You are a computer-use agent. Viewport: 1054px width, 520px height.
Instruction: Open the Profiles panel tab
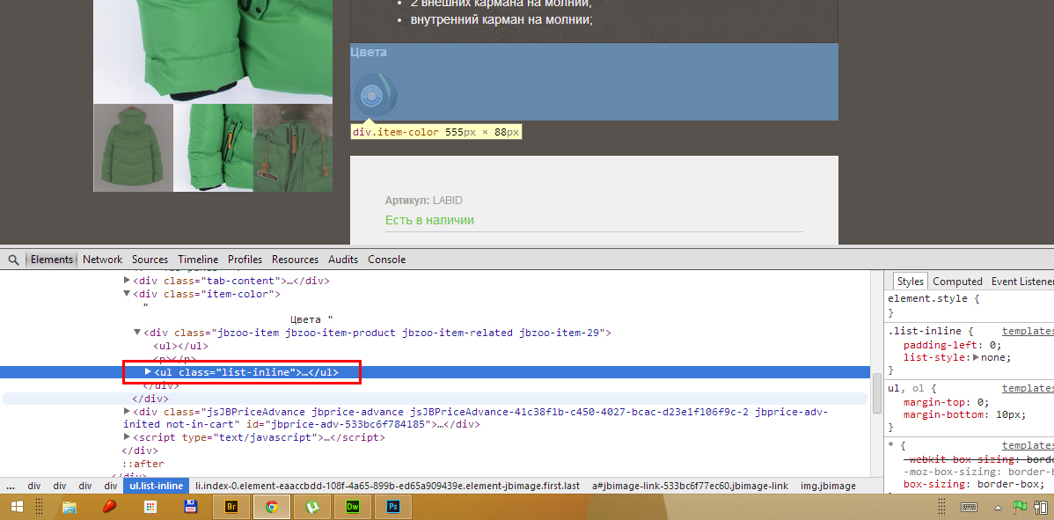pos(245,260)
